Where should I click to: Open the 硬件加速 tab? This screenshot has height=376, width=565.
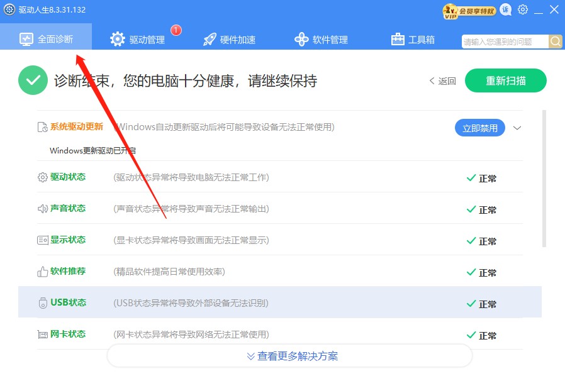pyautogui.click(x=229, y=39)
